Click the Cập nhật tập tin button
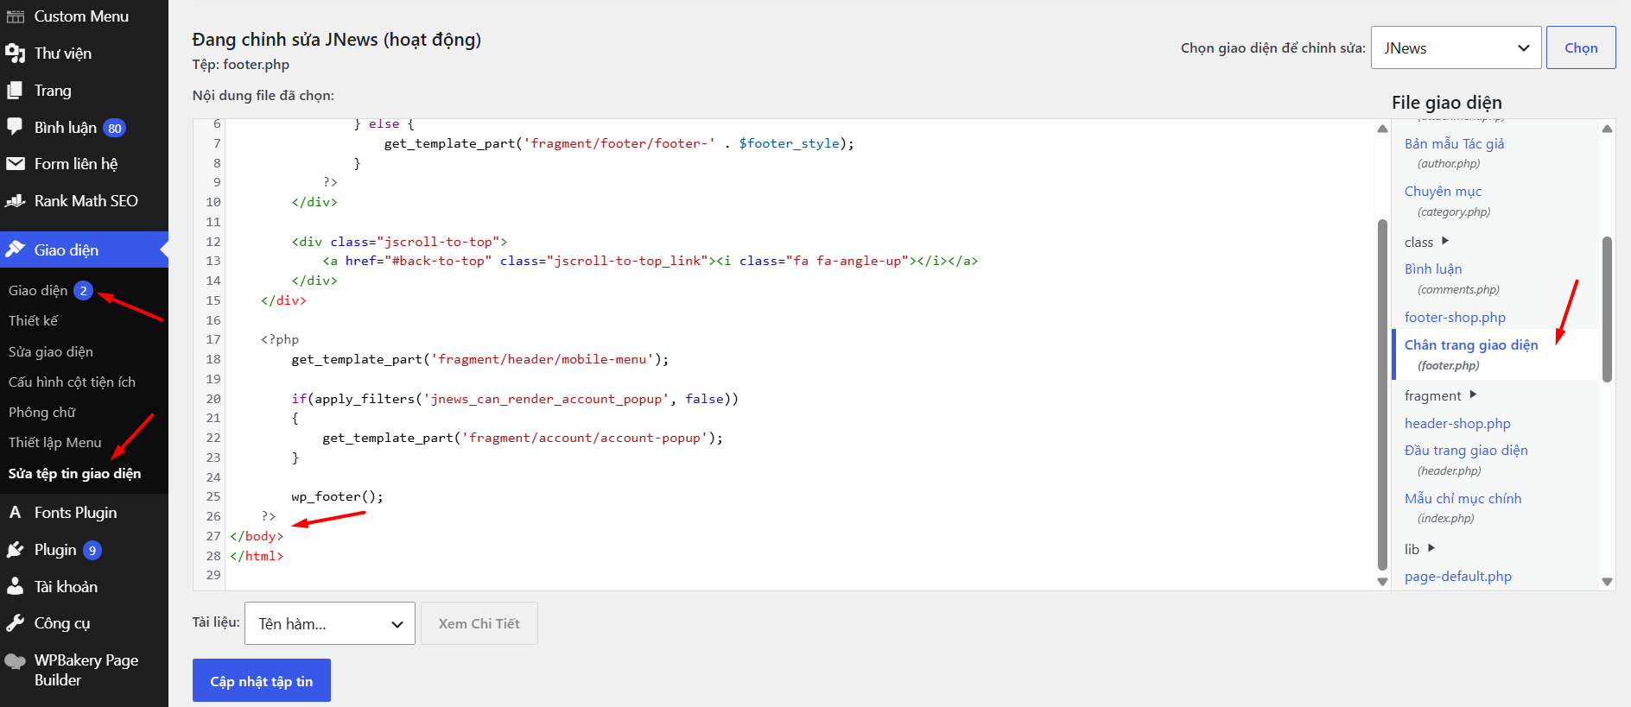 point(262,681)
